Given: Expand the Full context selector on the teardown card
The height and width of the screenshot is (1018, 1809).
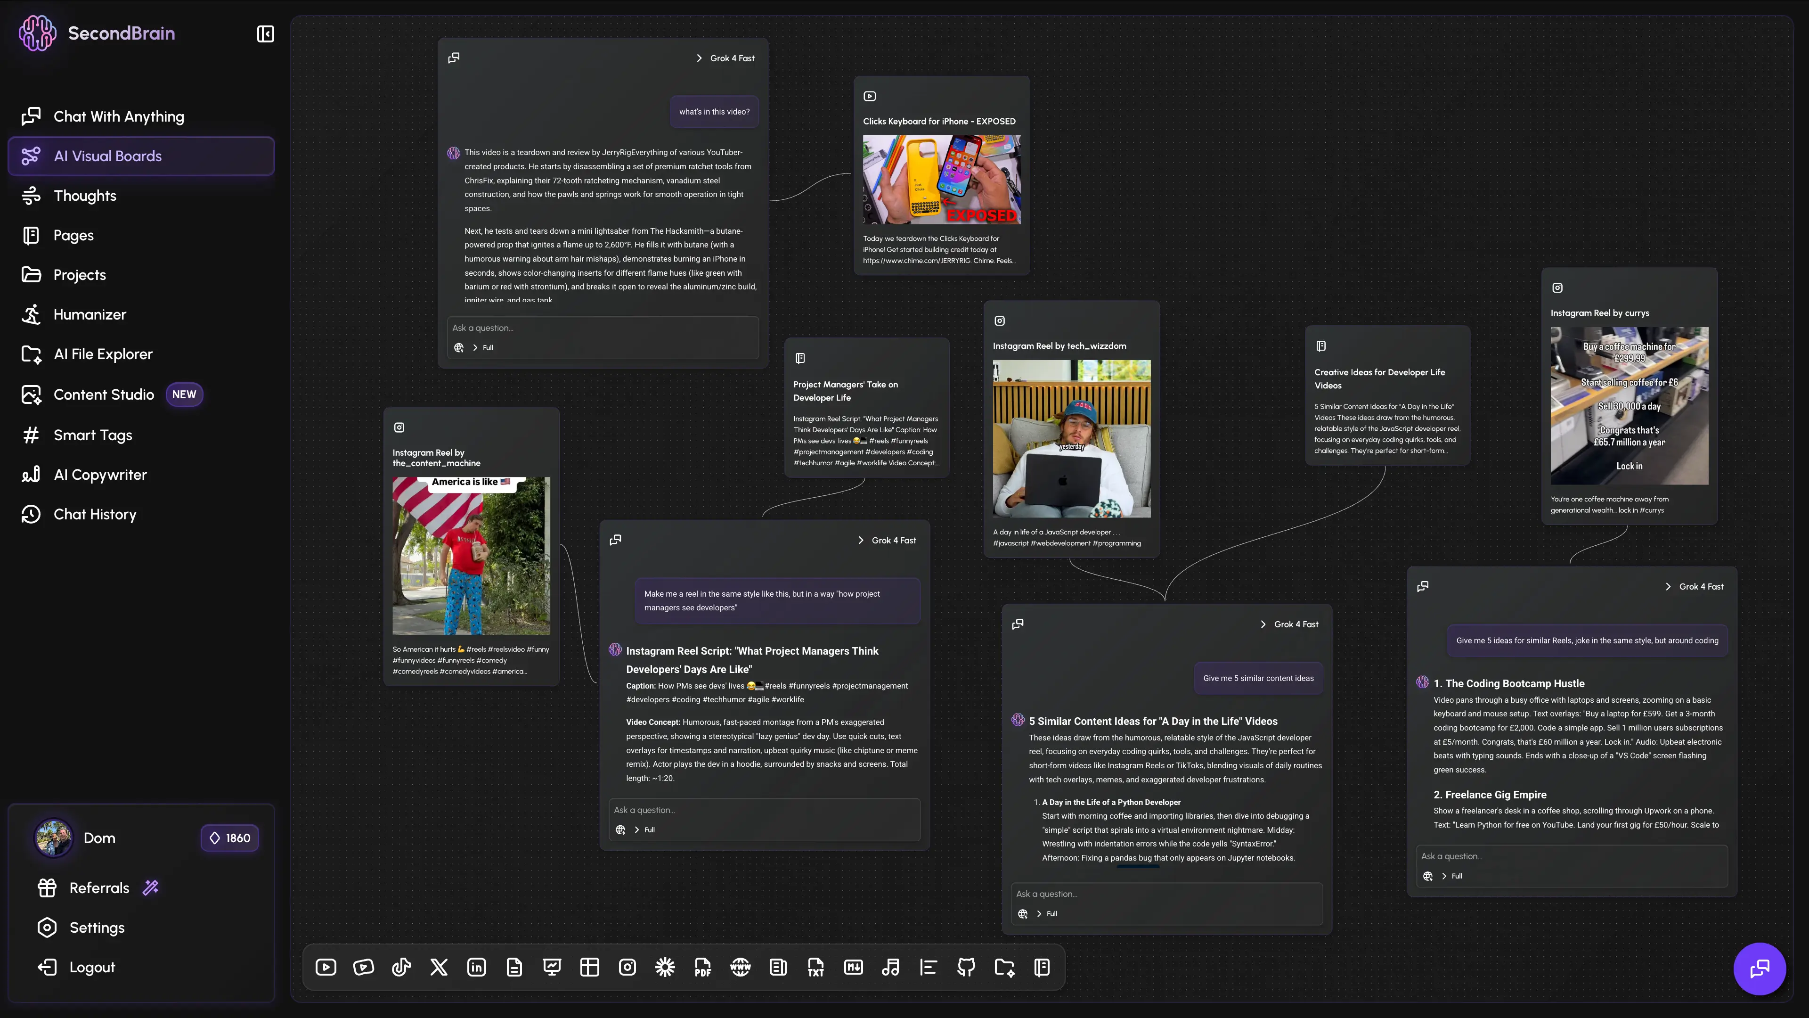Looking at the screenshot, I should click(483, 347).
